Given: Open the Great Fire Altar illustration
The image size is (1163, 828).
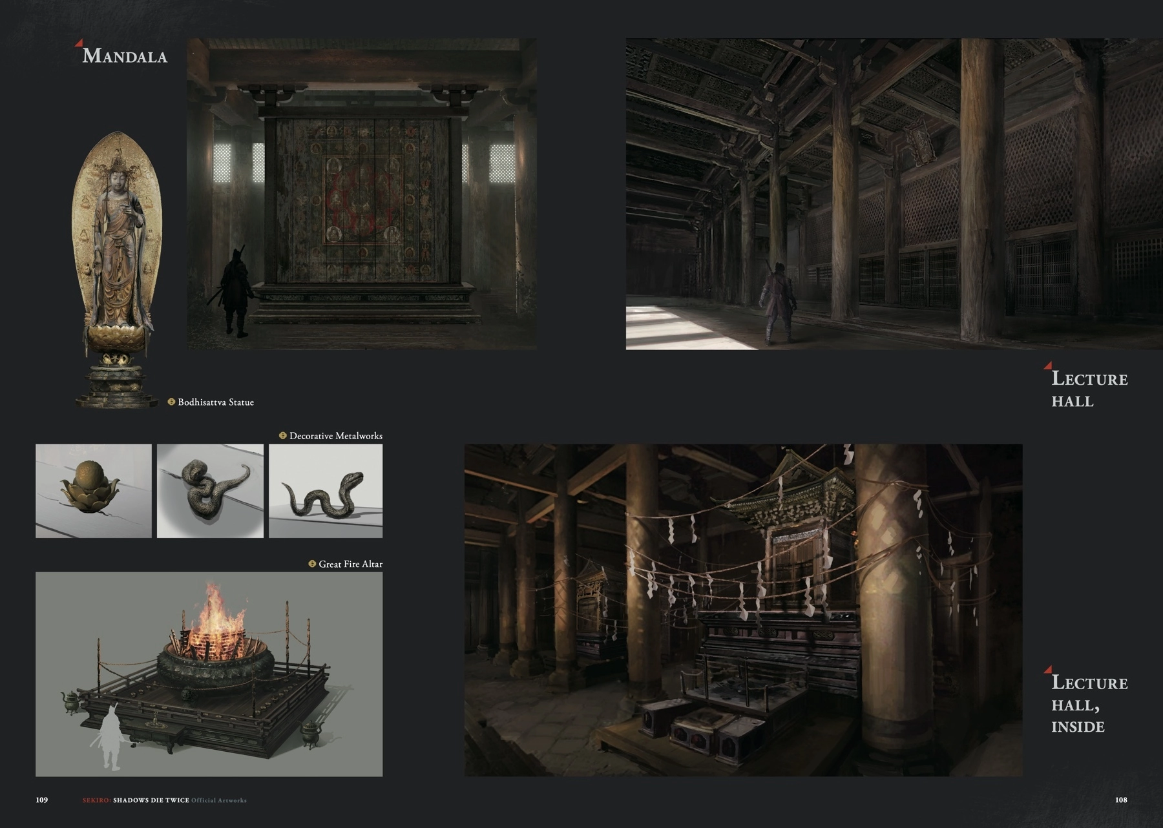Looking at the screenshot, I should pos(209,674).
